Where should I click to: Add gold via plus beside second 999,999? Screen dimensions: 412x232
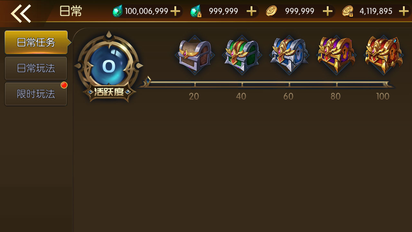(x=327, y=11)
